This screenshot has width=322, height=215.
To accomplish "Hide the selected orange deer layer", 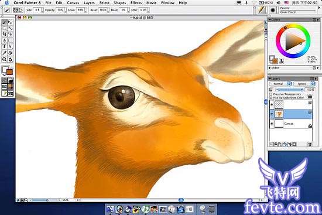I will (272, 114).
